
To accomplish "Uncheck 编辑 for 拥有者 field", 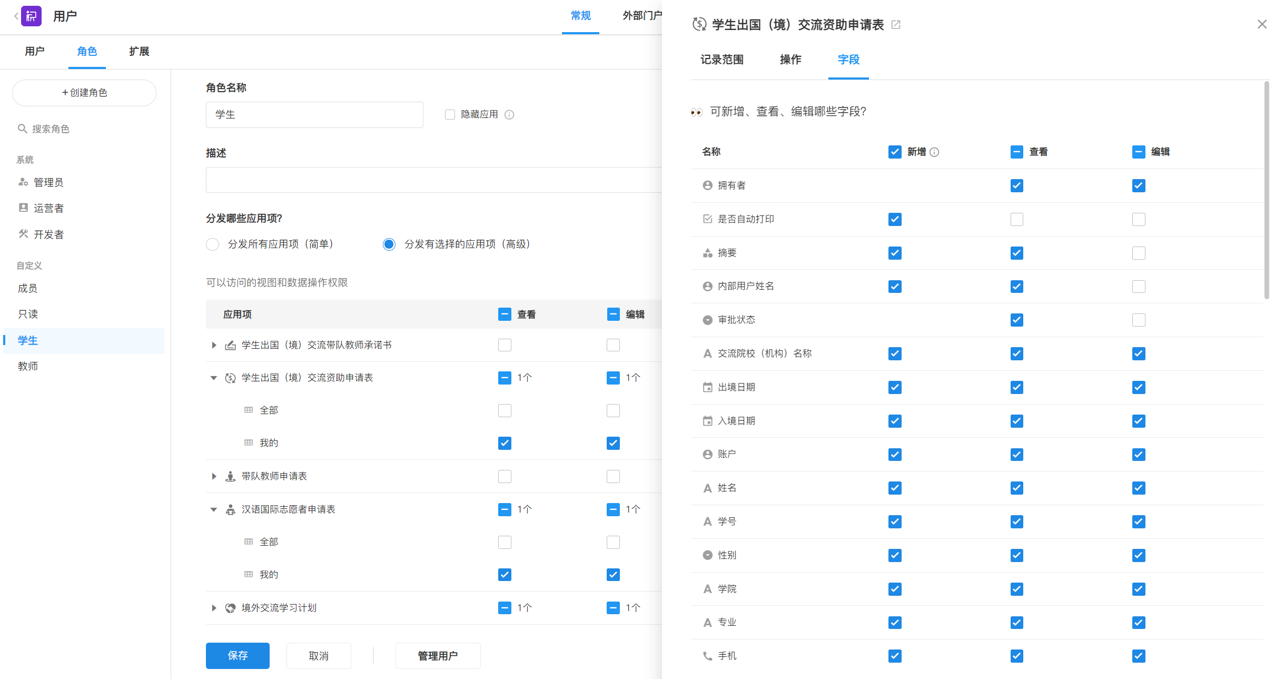I will [1139, 185].
